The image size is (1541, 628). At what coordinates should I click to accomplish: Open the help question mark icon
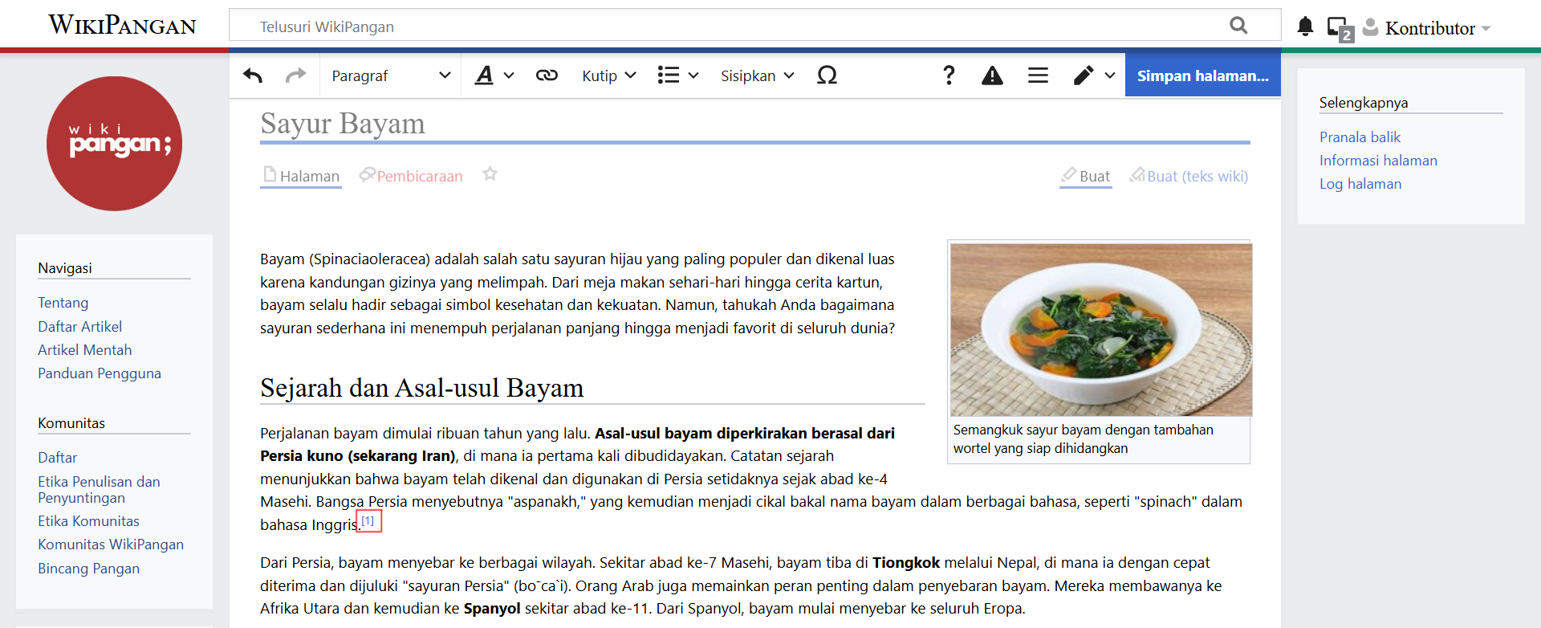click(949, 75)
